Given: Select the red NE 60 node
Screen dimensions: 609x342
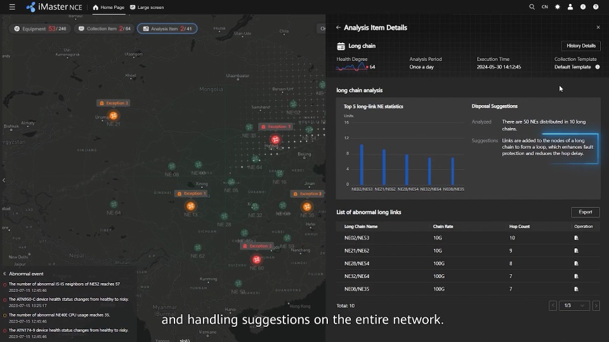Looking at the screenshot, I should 256,259.
